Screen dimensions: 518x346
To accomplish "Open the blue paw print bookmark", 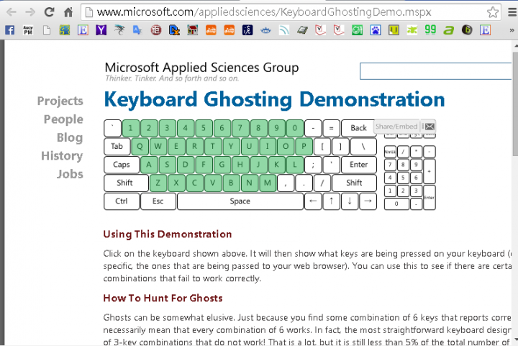I will click(x=376, y=30).
